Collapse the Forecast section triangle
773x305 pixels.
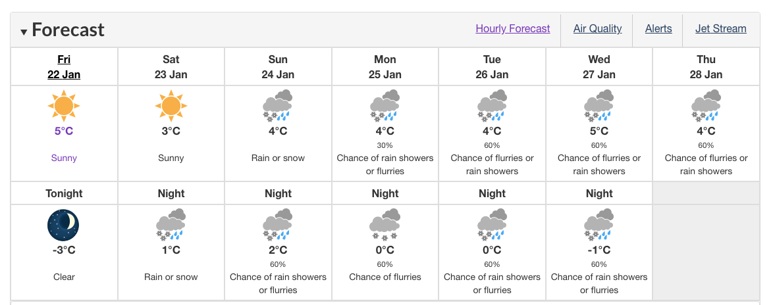pyautogui.click(x=24, y=32)
